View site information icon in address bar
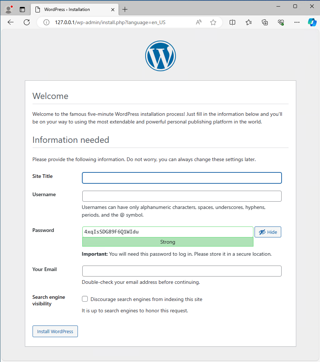The height and width of the screenshot is (362, 320). tap(46, 22)
